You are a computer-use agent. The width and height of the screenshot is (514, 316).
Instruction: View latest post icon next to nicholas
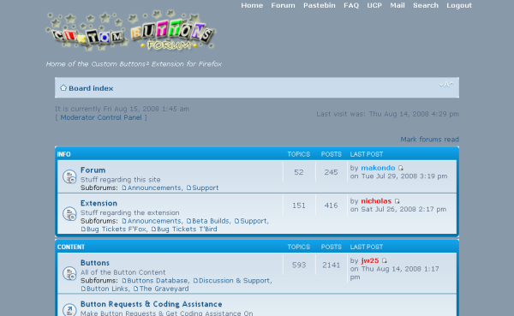tap(397, 201)
